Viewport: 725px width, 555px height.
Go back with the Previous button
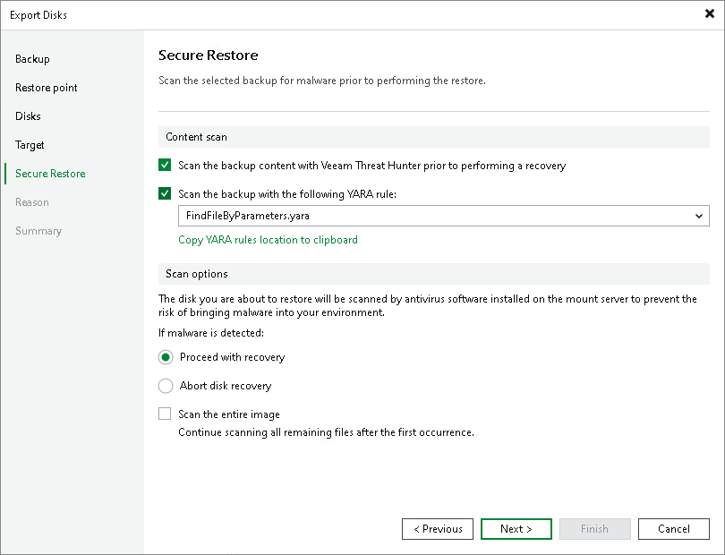click(x=437, y=529)
